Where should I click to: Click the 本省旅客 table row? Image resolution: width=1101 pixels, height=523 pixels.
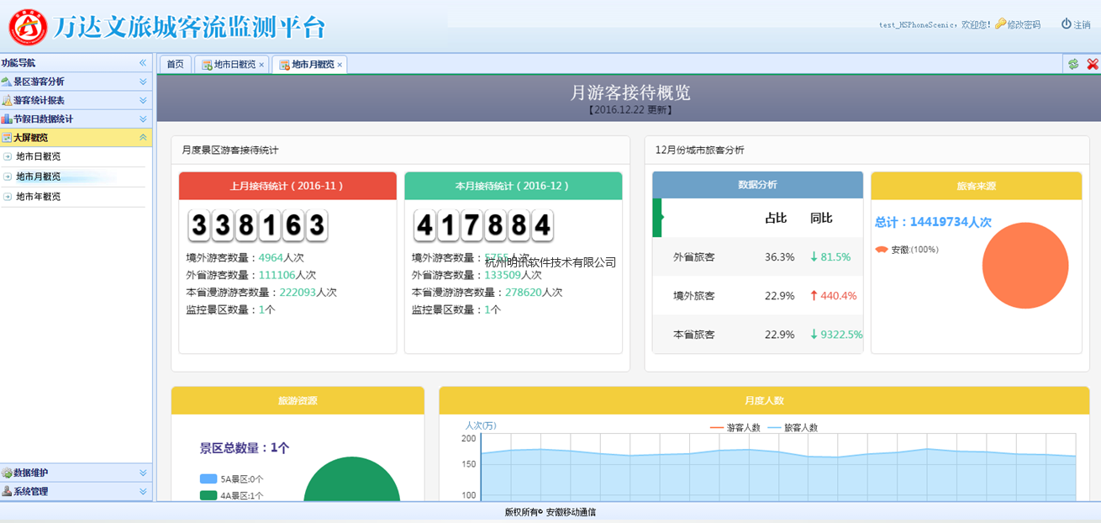tap(758, 334)
